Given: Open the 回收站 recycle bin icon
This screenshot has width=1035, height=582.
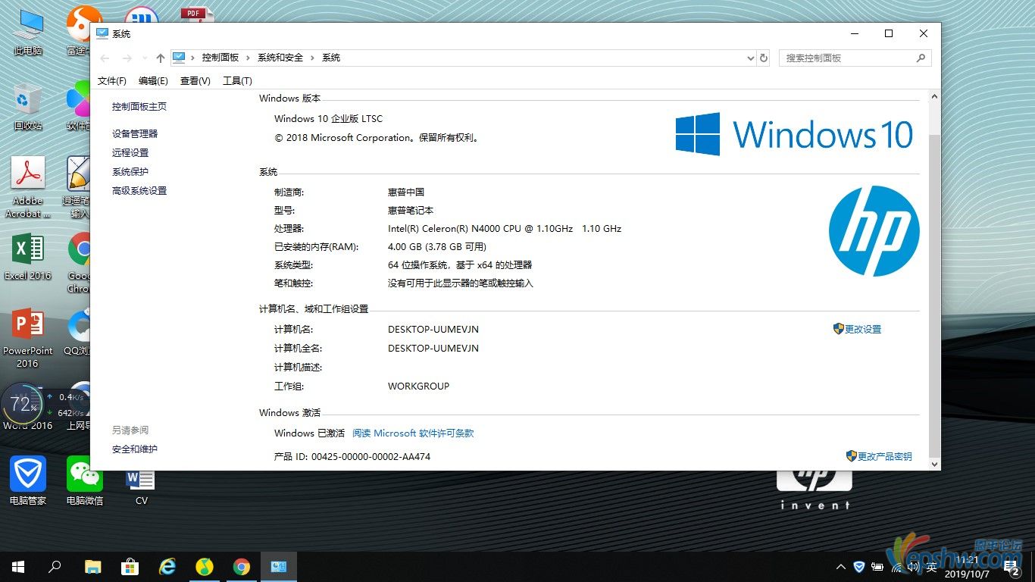Looking at the screenshot, I should tap(27, 107).
